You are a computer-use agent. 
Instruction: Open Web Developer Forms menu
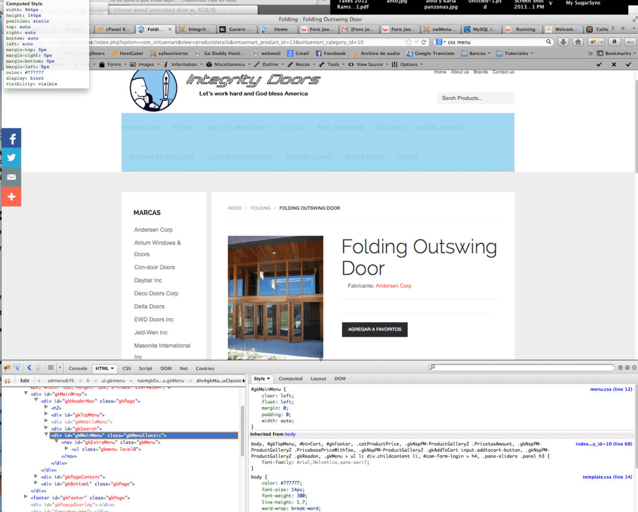[113, 64]
